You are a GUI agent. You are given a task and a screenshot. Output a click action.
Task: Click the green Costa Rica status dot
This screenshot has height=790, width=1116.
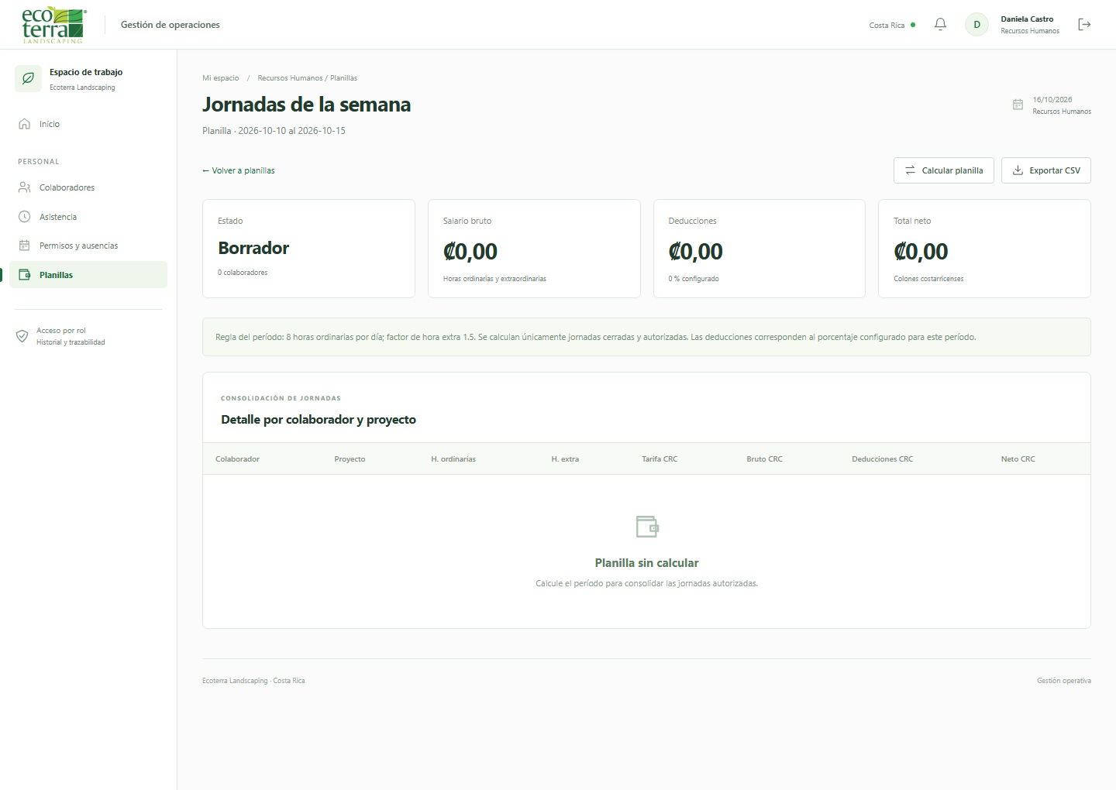(913, 25)
